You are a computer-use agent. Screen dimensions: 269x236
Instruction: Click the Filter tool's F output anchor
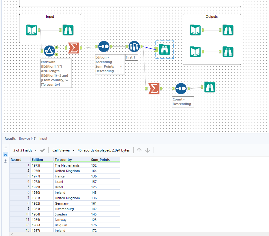pos(56,55)
